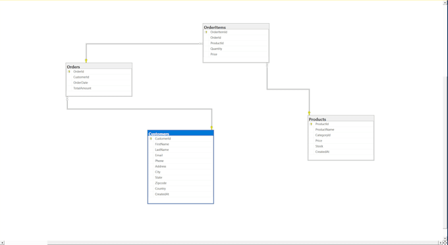Select the key endpoint above Products table

[309, 113]
